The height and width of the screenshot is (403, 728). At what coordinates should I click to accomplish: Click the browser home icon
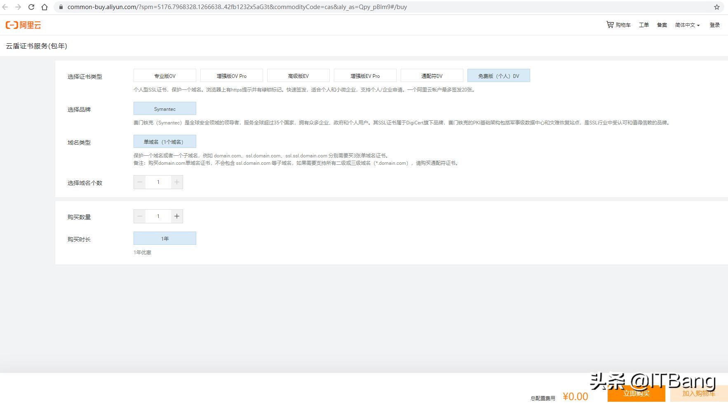pyautogui.click(x=45, y=7)
